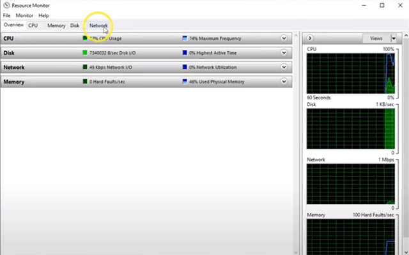Screen dimensions: 409x255
Task: Expand the Memory section chevron
Action: pos(284,82)
